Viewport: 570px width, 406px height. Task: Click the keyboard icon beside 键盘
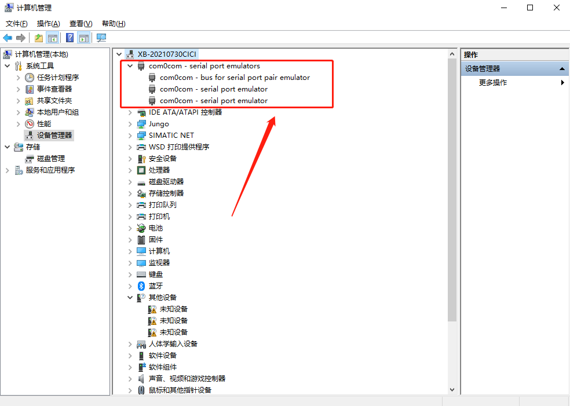141,275
